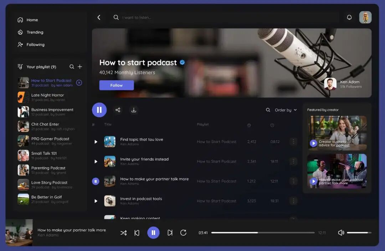Pause 'How to make your partner talk more' row
Screen dimensions: 385x251
pos(96,181)
